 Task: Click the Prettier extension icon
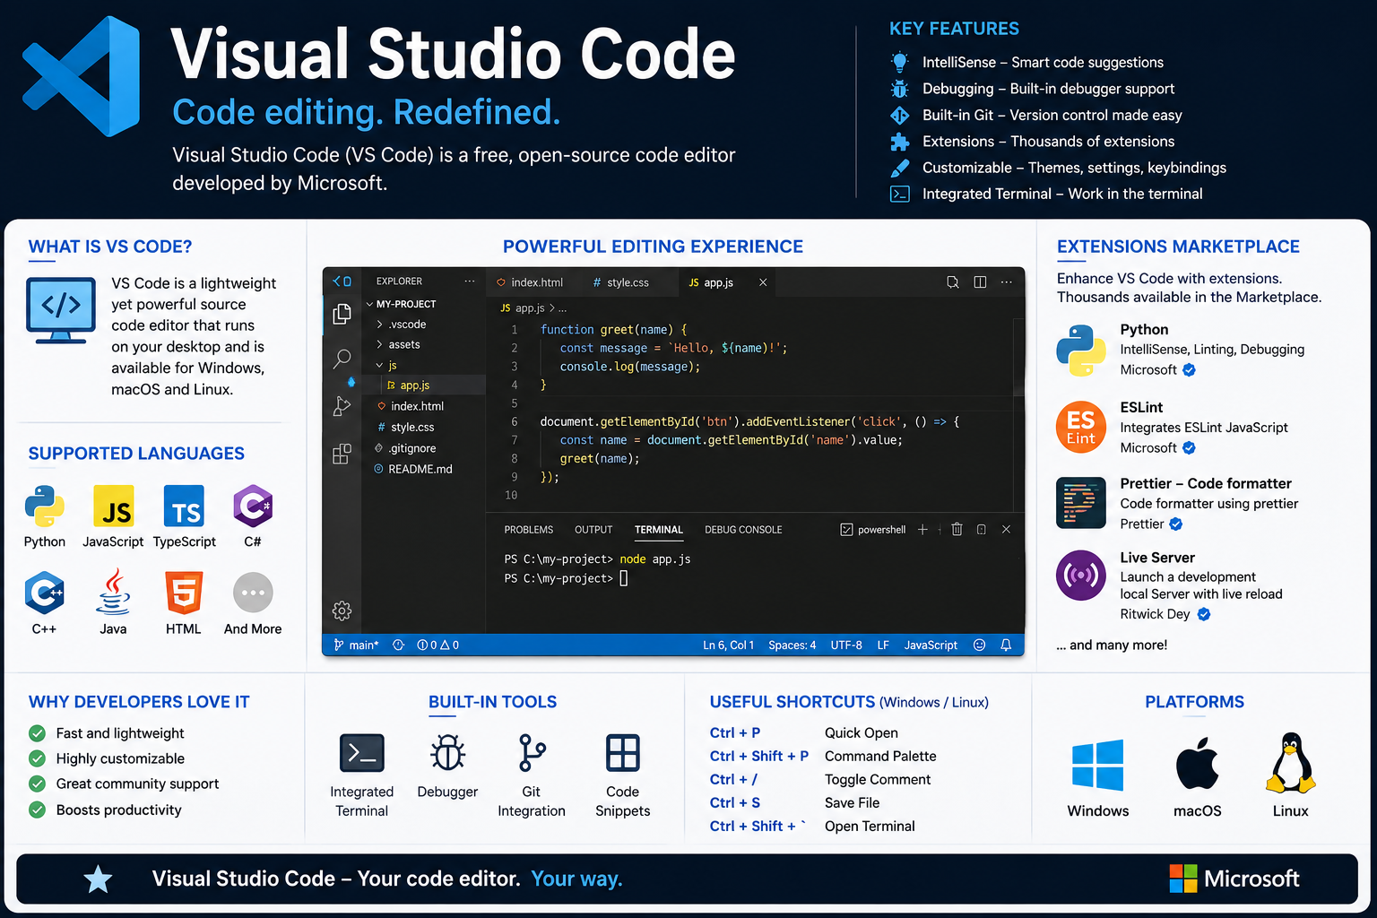[x=1081, y=502]
